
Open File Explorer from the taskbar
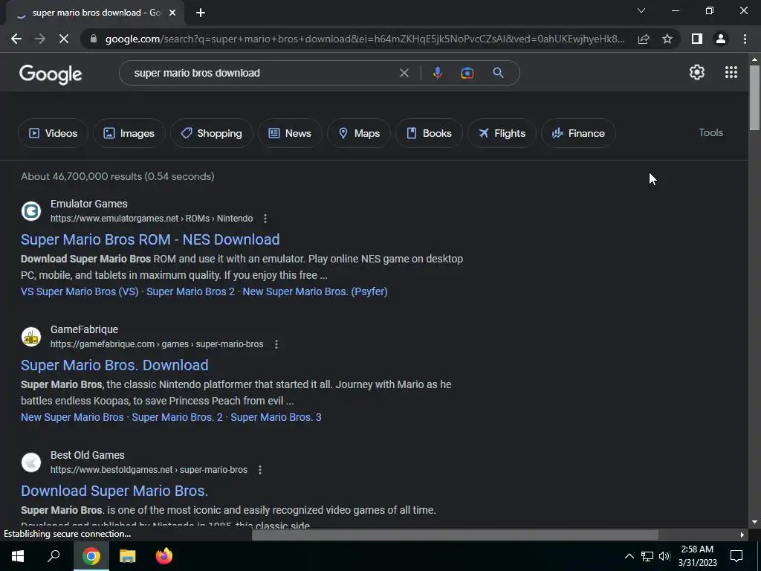point(127,556)
